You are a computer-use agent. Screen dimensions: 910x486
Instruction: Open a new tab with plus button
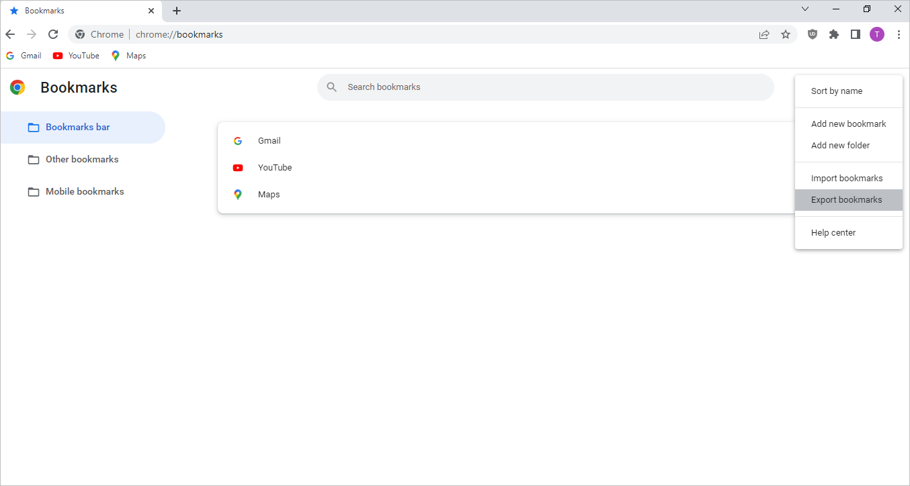point(177,11)
